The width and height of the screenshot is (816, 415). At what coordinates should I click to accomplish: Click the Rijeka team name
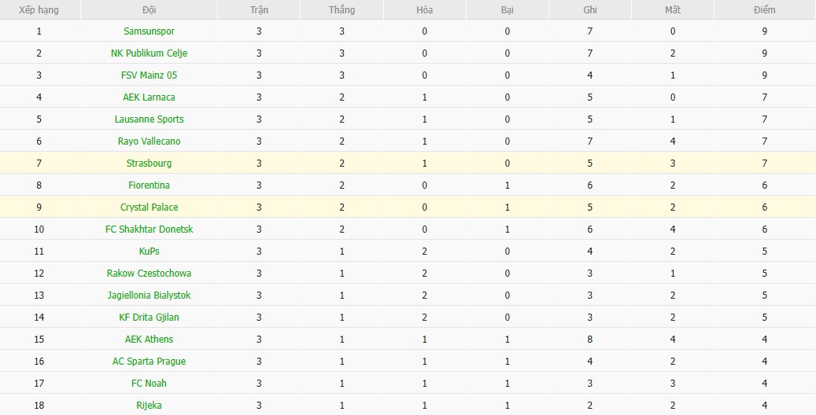(x=149, y=406)
